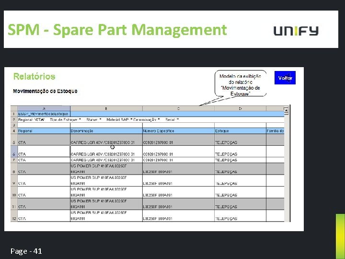Viewport: 345px width, 259px height.
Task: Click the spreadsheet scroll-up arrow
Action: pos(286,110)
